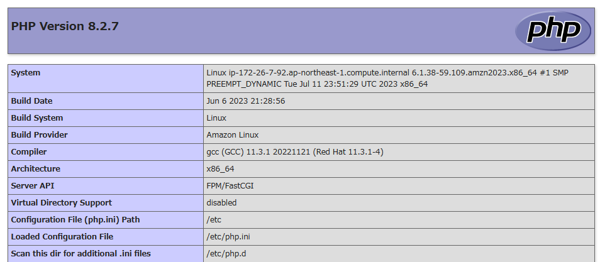Select the System row label

point(26,73)
